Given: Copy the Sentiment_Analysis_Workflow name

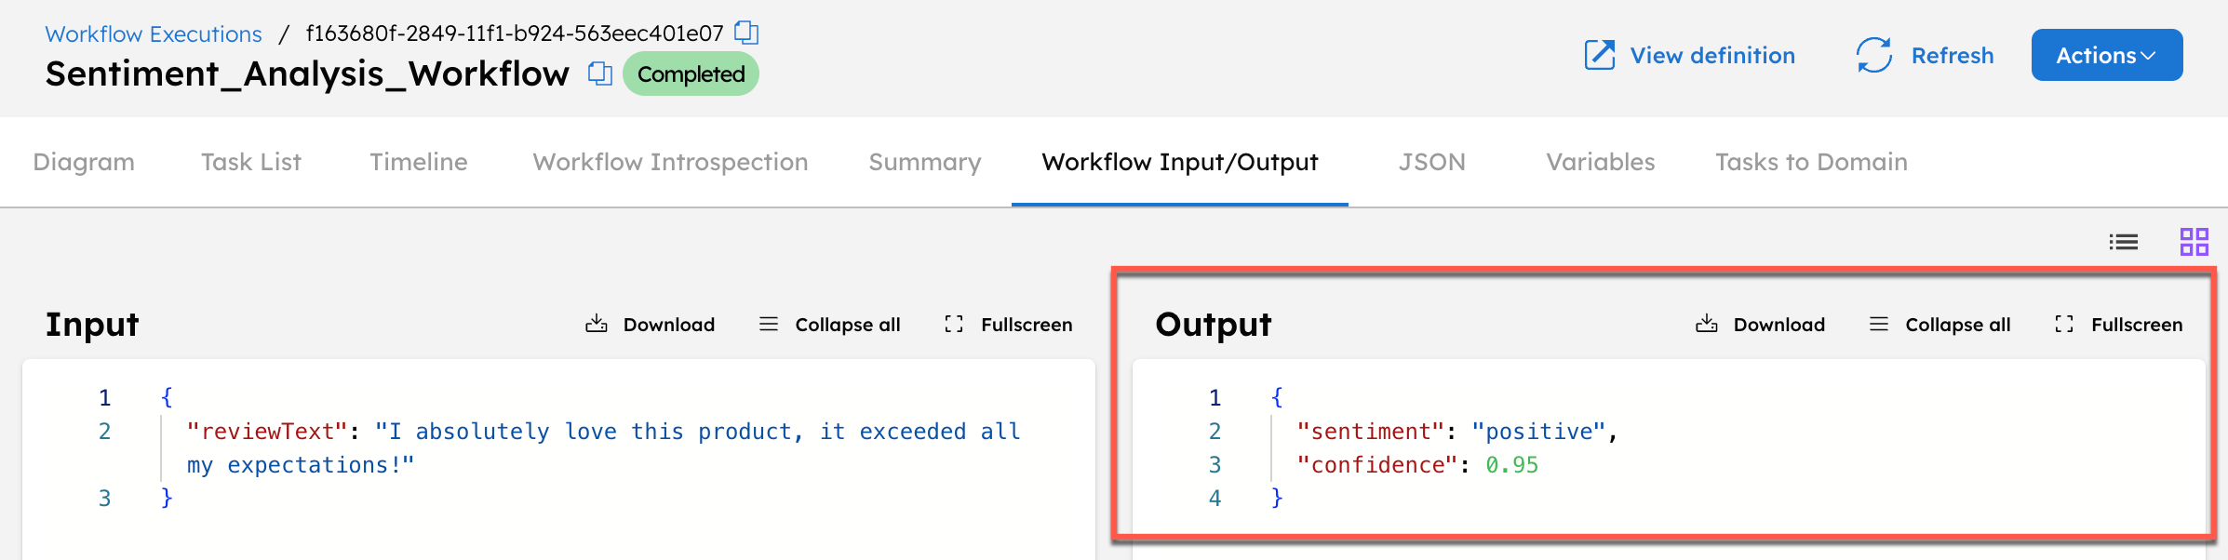Looking at the screenshot, I should (x=600, y=73).
